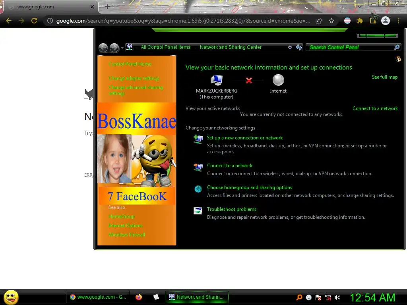Click Set up a new connection or network

[245, 138]
